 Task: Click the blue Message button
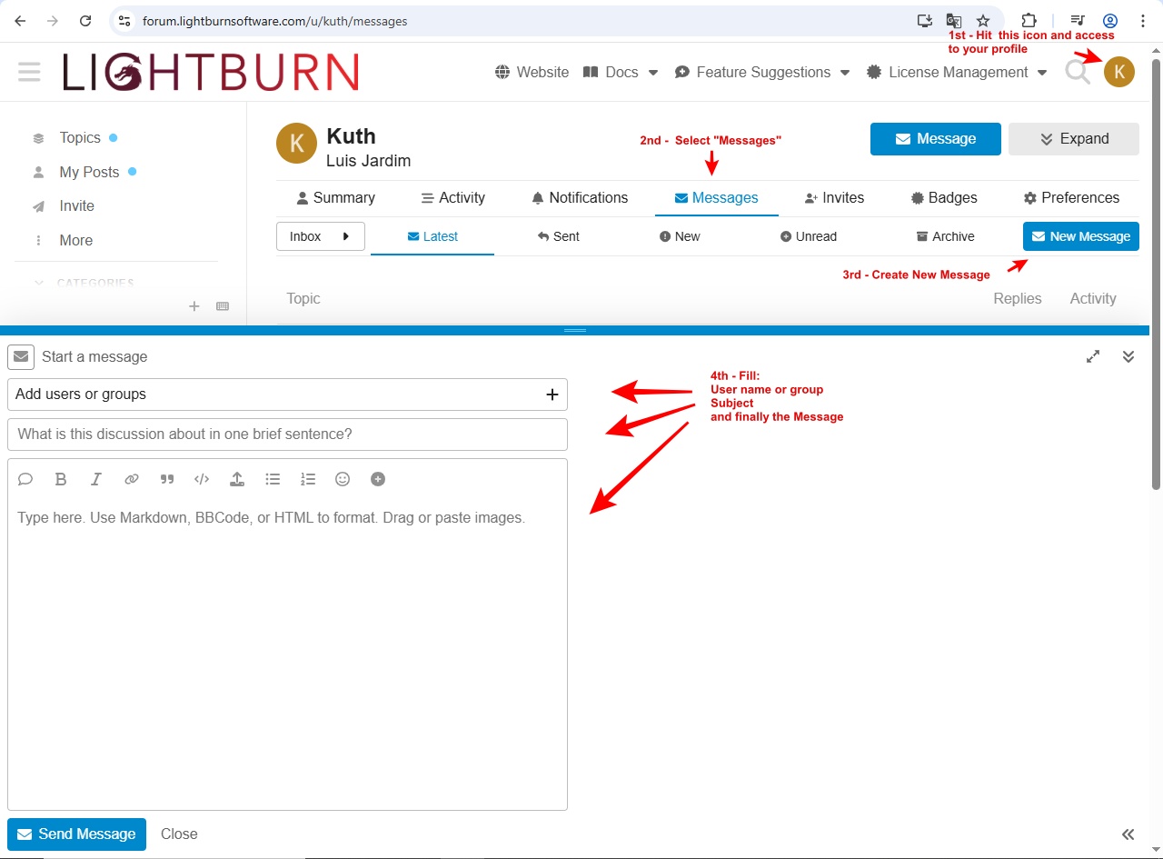[x=936, y=139]
